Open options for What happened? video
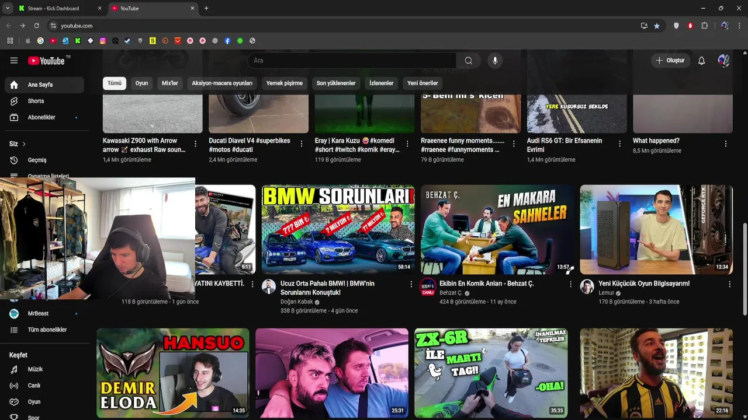The width and height of the screenshot is (748, 420). pyautogui.click(x=726, y=143)
